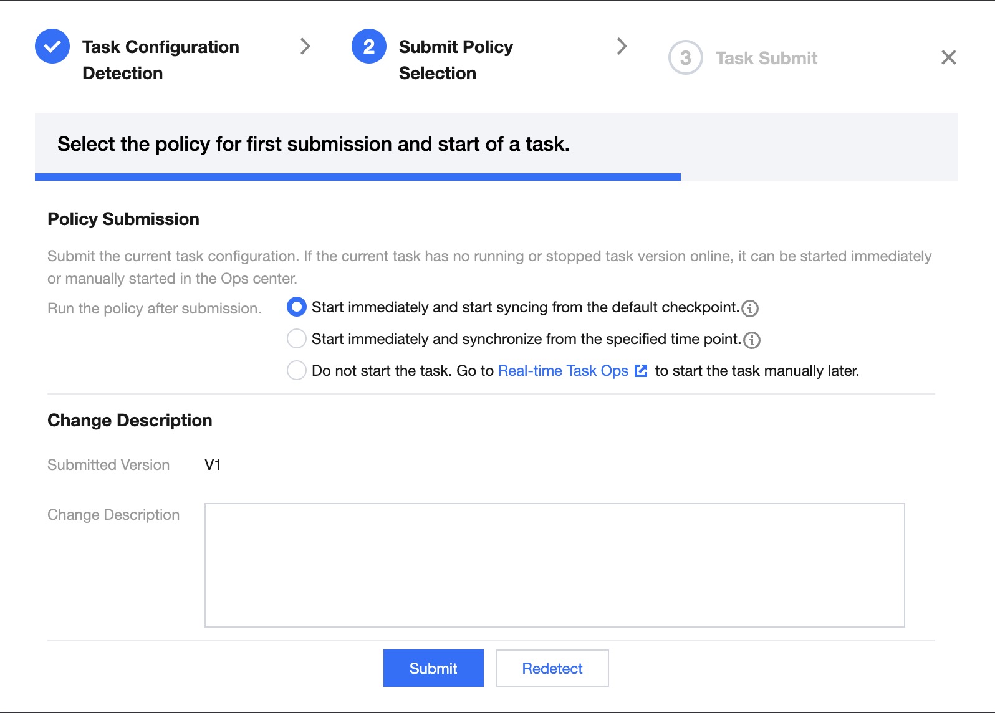Click the completed step checkmark icon
Screen dimensions: 995x713
(52, 46)
